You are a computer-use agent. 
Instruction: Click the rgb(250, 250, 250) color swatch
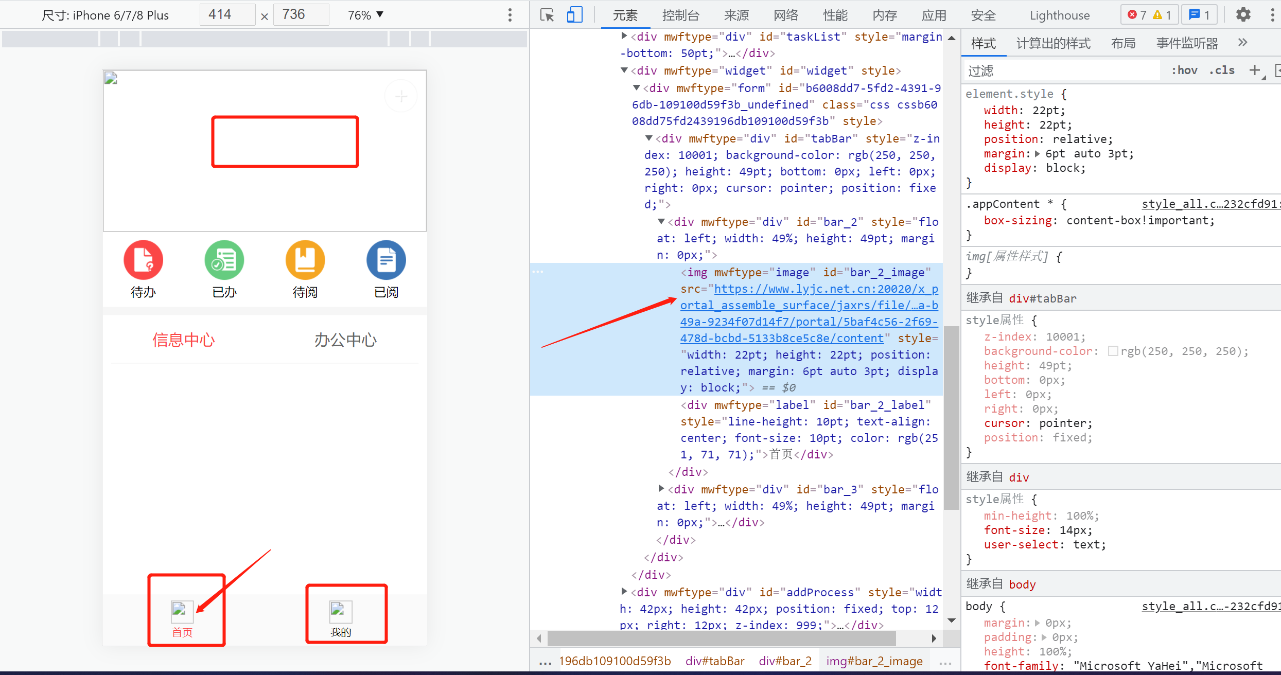click(1113, 351)
